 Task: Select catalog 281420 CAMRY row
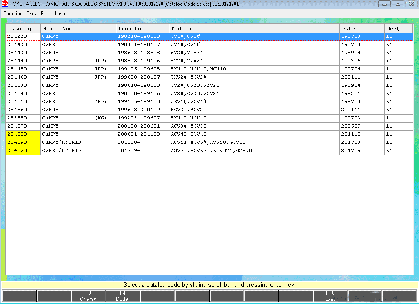[x=210, y=44]
